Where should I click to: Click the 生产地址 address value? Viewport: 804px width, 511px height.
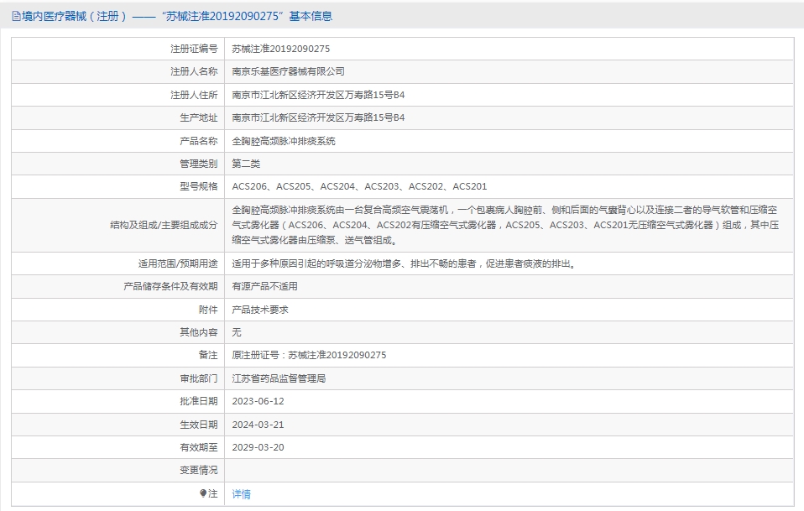click(x=318, y=117)
